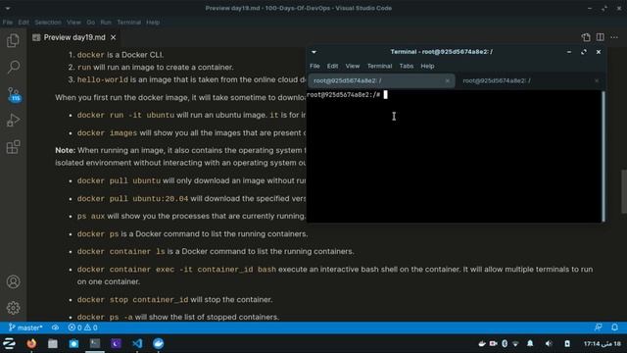Screen dimensions: 627x353
Task: Open the blue round app icon in the taskbar
Action: pyautogui.click(x=159, y=343)
